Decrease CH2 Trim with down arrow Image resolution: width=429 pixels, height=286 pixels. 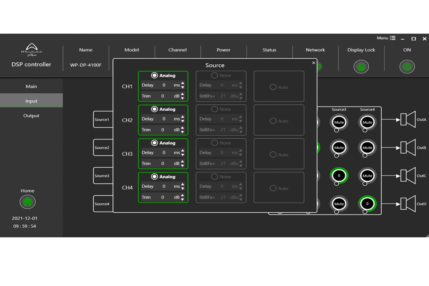pyautogui.click(x=183, y=132)
